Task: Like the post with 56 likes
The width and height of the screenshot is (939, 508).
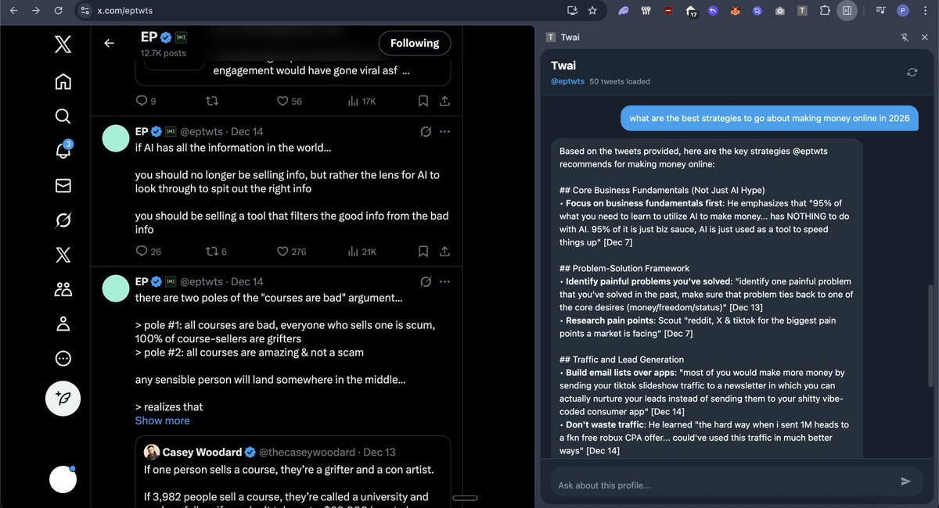Action: (290, 101)
